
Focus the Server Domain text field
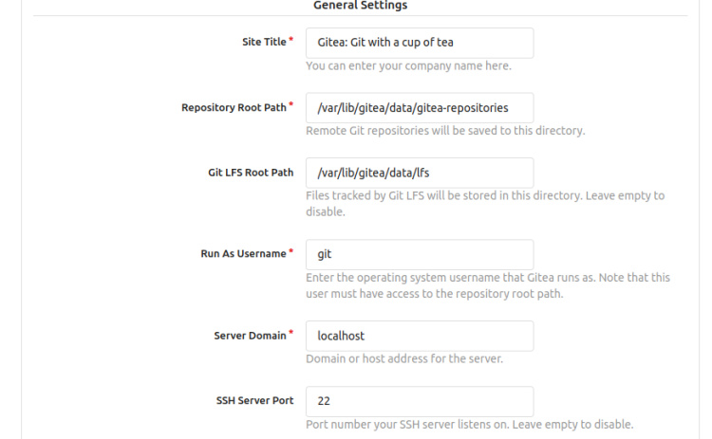(419, 336)
